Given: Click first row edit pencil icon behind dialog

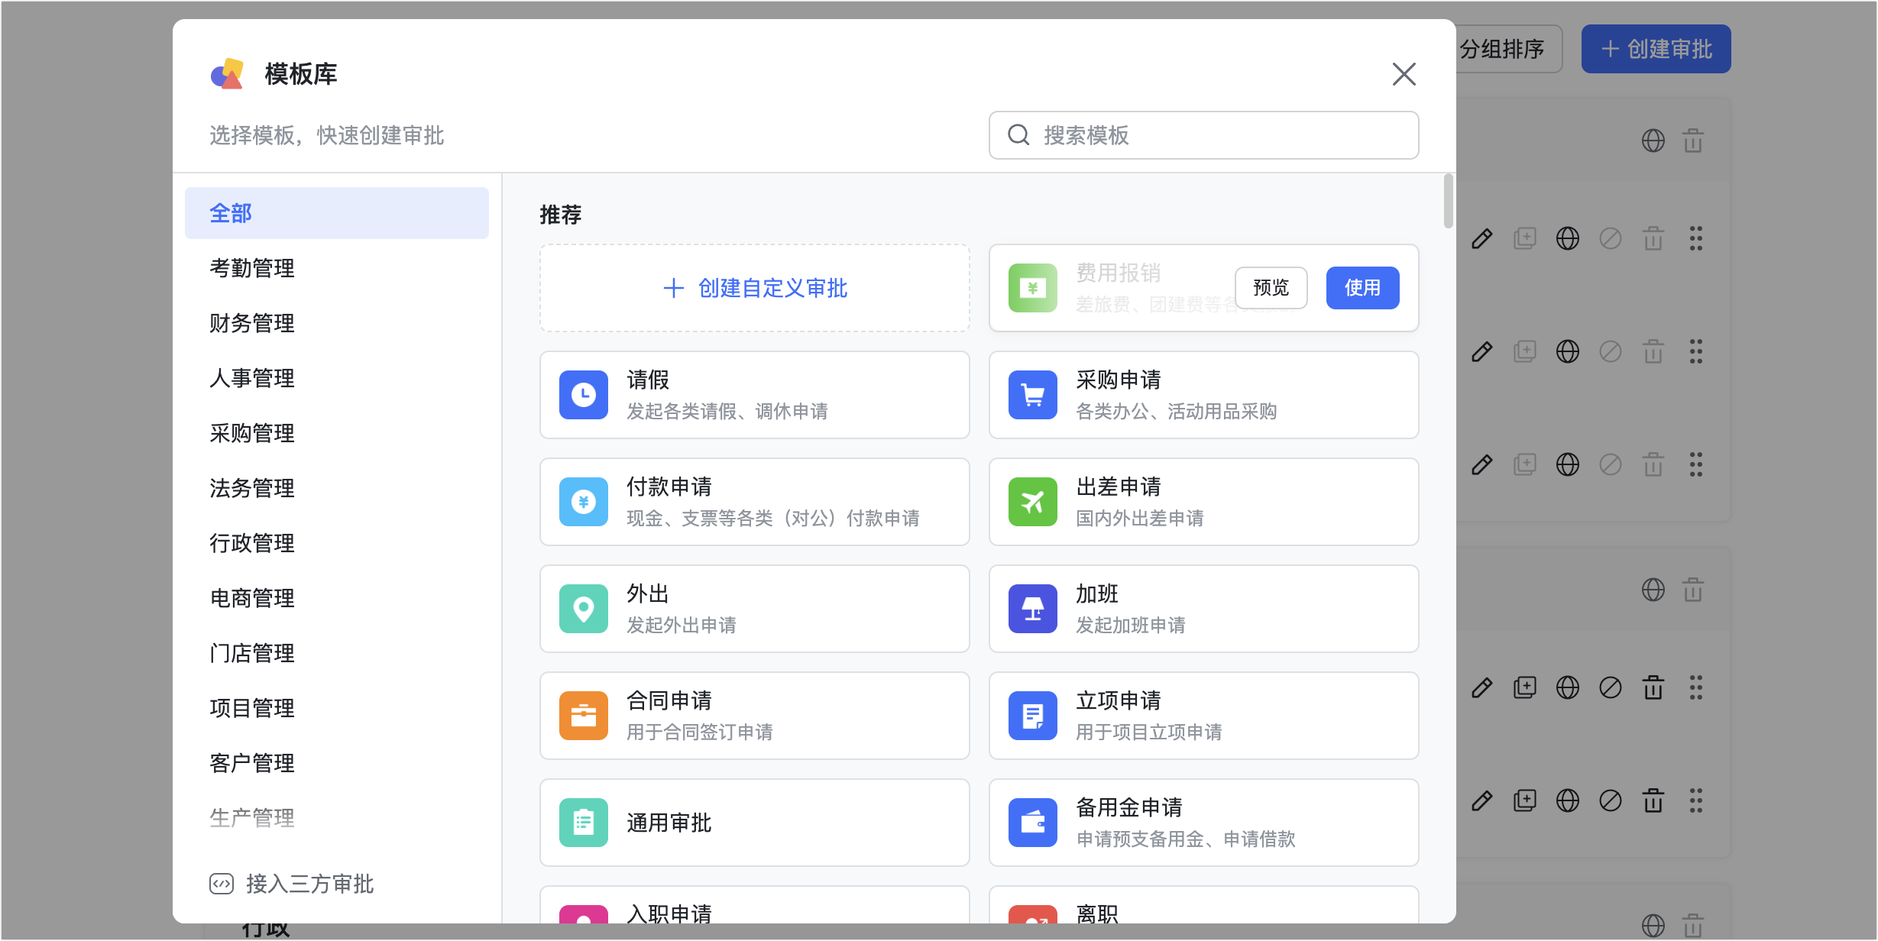Looking at the screenshot, I should point(1481,239).
